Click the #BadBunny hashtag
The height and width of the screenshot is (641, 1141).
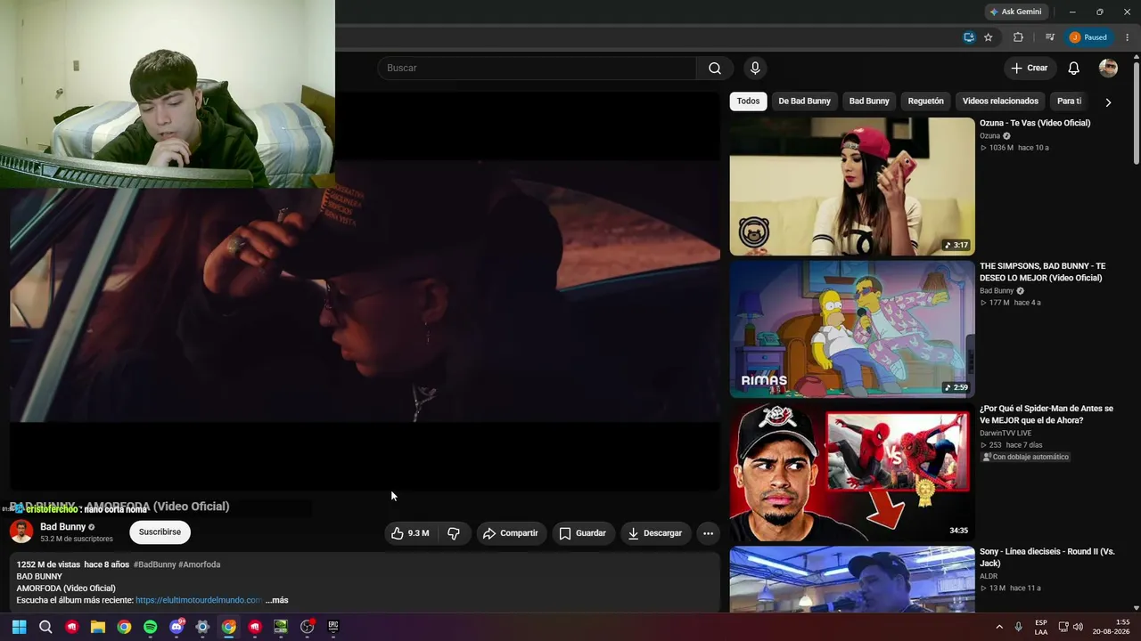154,564
